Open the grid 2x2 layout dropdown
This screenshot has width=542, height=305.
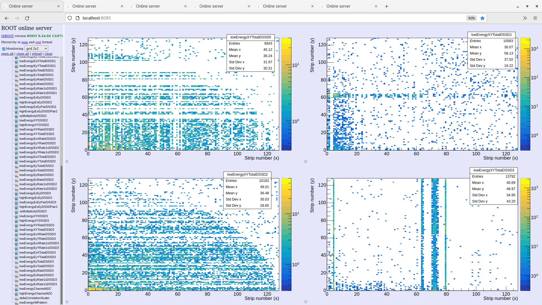36,49
